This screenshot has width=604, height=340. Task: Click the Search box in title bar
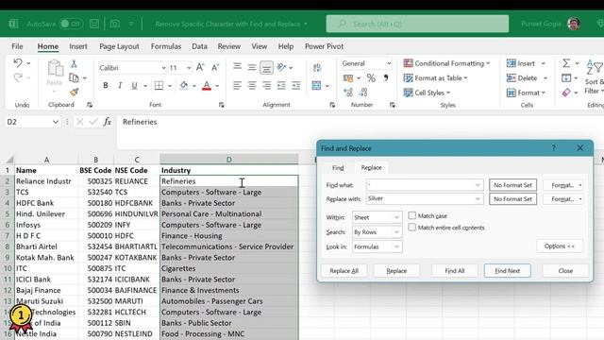[x=417, y=24]
